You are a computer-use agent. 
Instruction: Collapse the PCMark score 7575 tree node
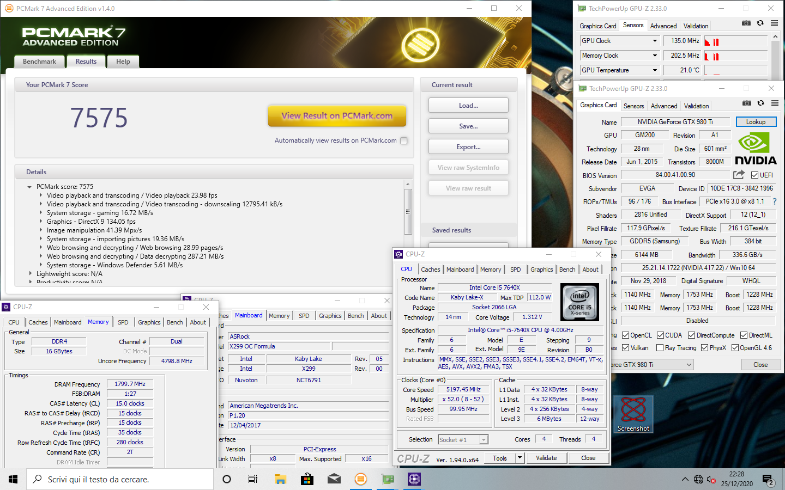pyautogui.click(x=29, y=187)
